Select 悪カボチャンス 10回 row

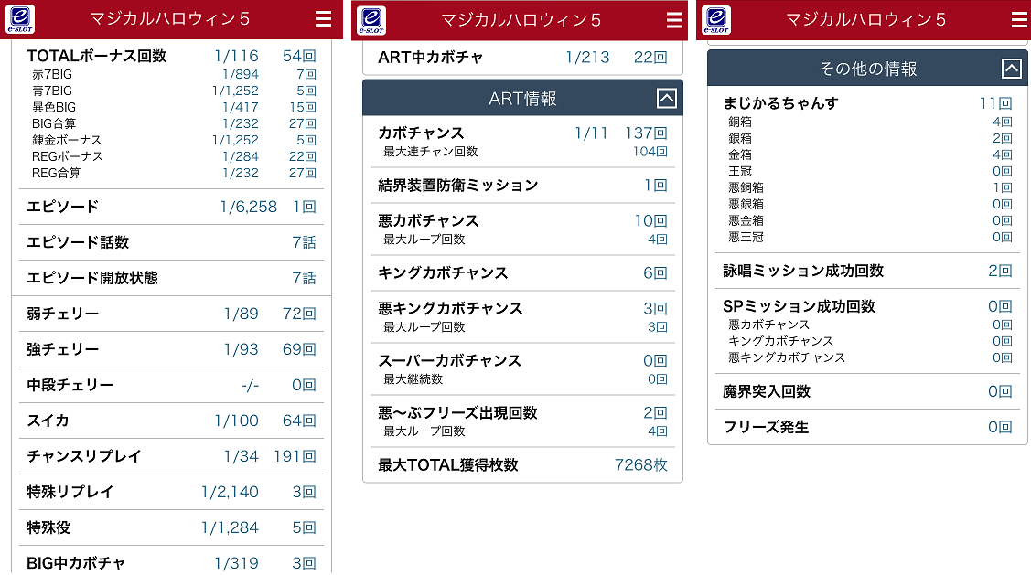(x=522, y=221)
